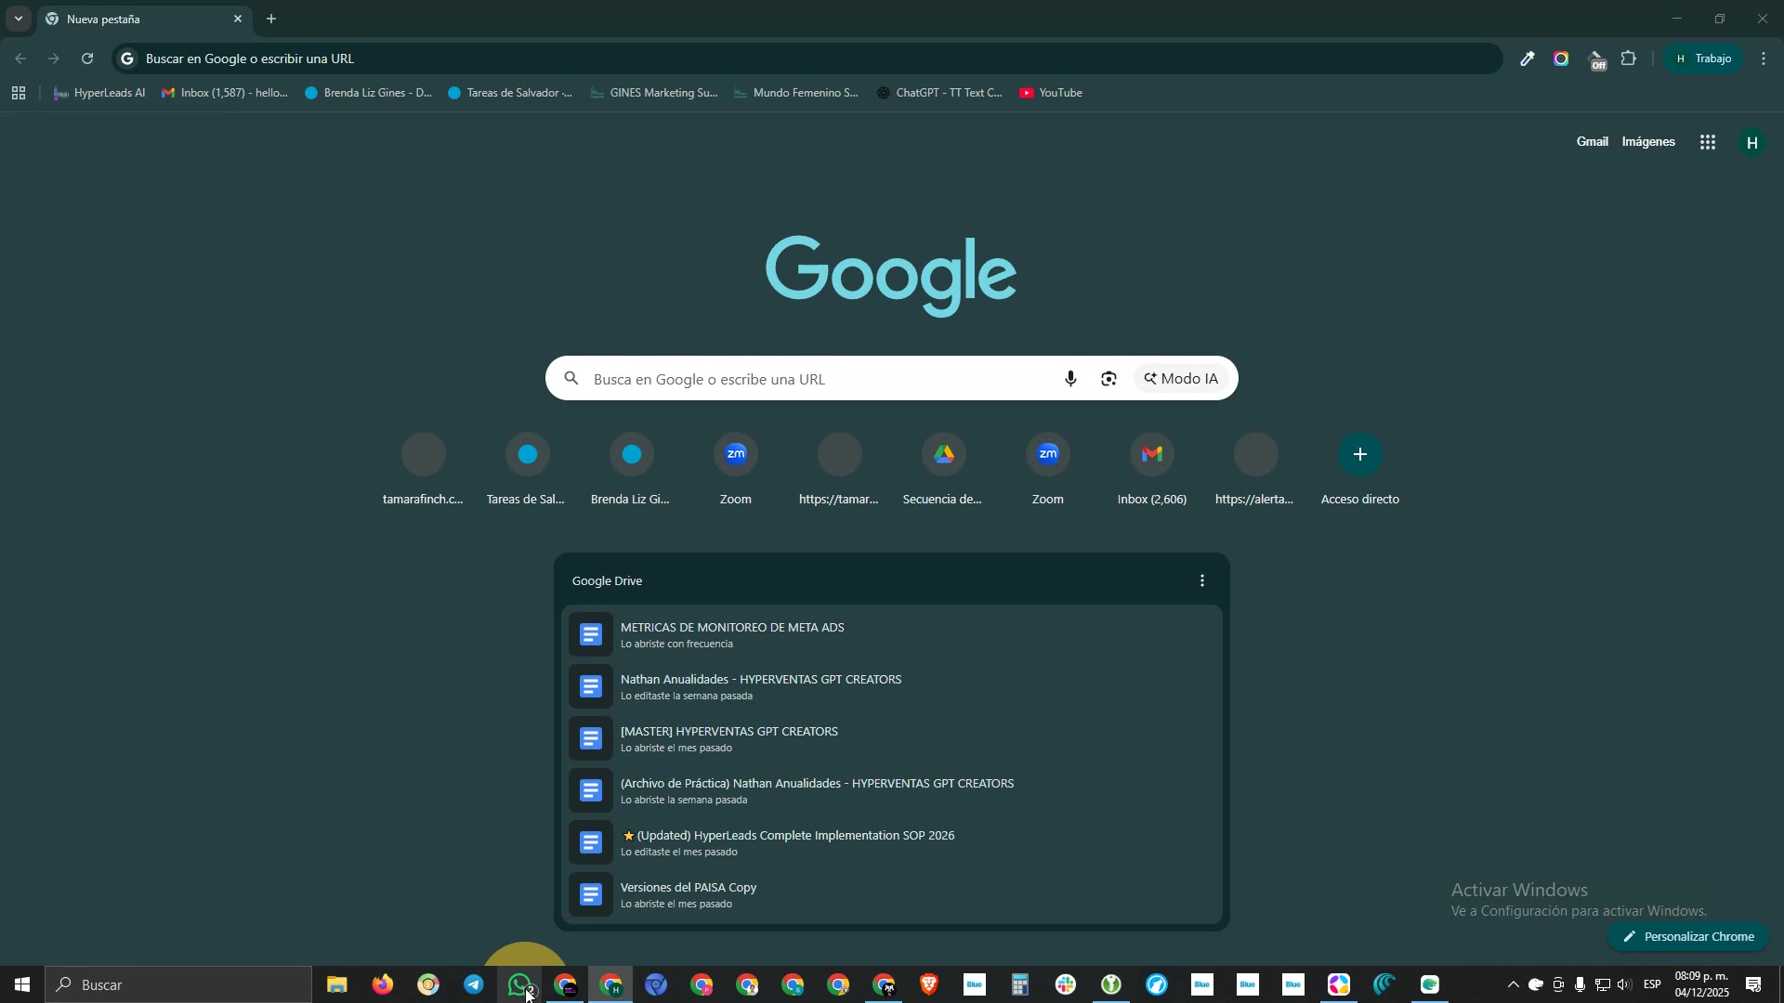
Task: Expand hidden system tray icons chevron
Action: [1513, 985]
